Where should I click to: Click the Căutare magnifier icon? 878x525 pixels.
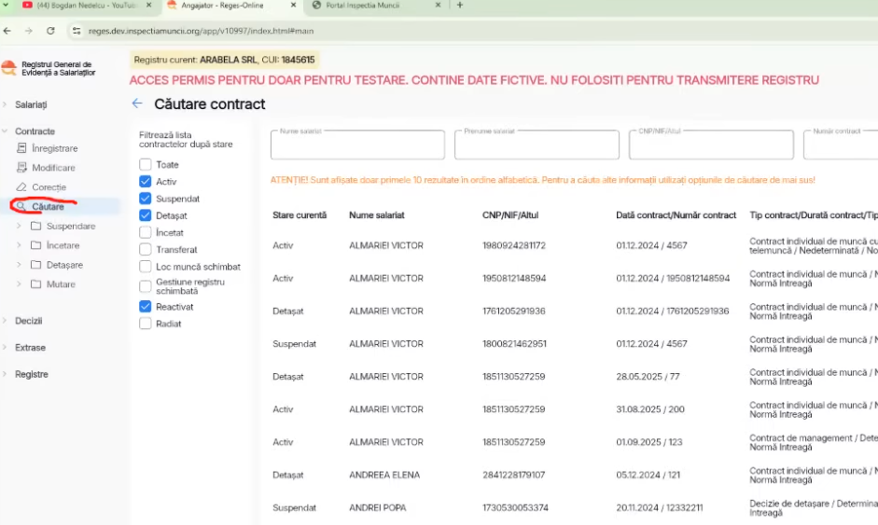(21, 207)
